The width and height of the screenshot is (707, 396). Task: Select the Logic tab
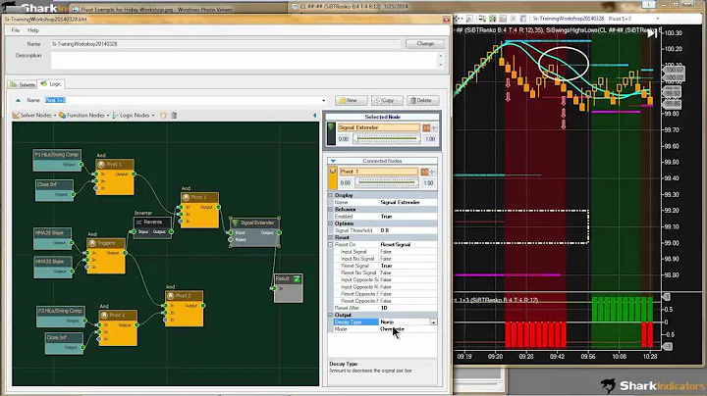pos(51,84)
